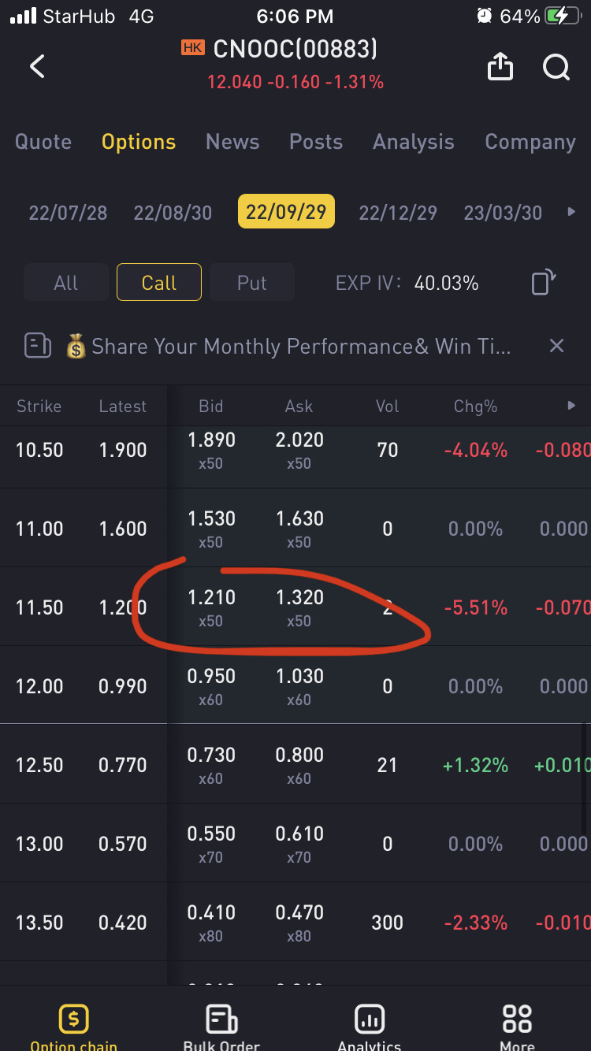Select the 22/12/29 expiry date
Screen dimensions: 591x1051
click(397, 213)
